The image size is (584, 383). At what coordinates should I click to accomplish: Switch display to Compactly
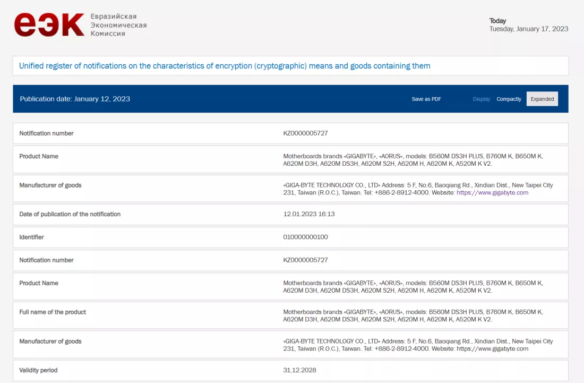pos(509,99)
